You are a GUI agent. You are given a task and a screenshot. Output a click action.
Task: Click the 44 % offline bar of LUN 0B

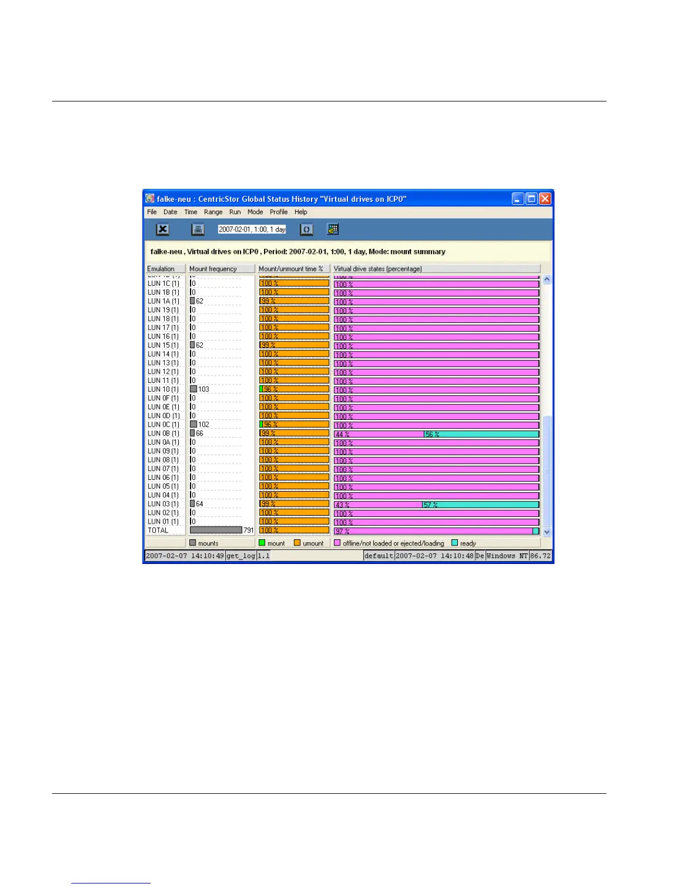point(379,434)
